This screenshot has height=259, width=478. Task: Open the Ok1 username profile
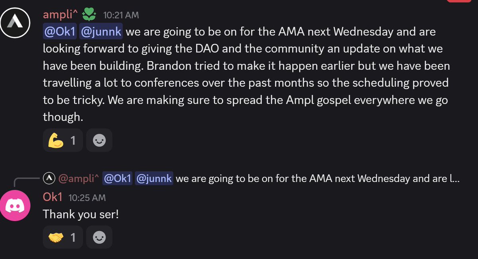(x=53, y=197)
